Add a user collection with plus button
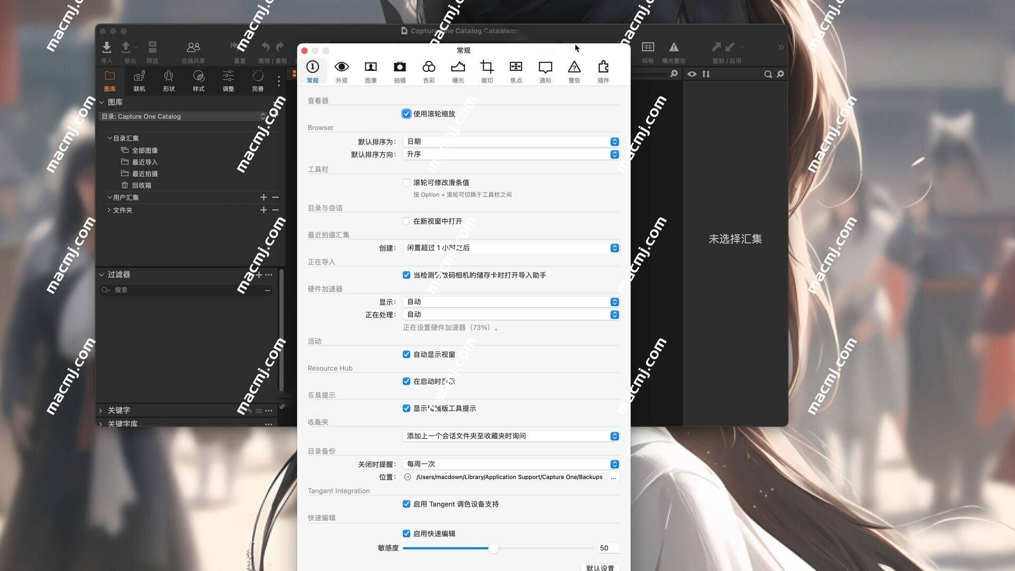This screenshot has width=1015, height=571. click(263, 197)
